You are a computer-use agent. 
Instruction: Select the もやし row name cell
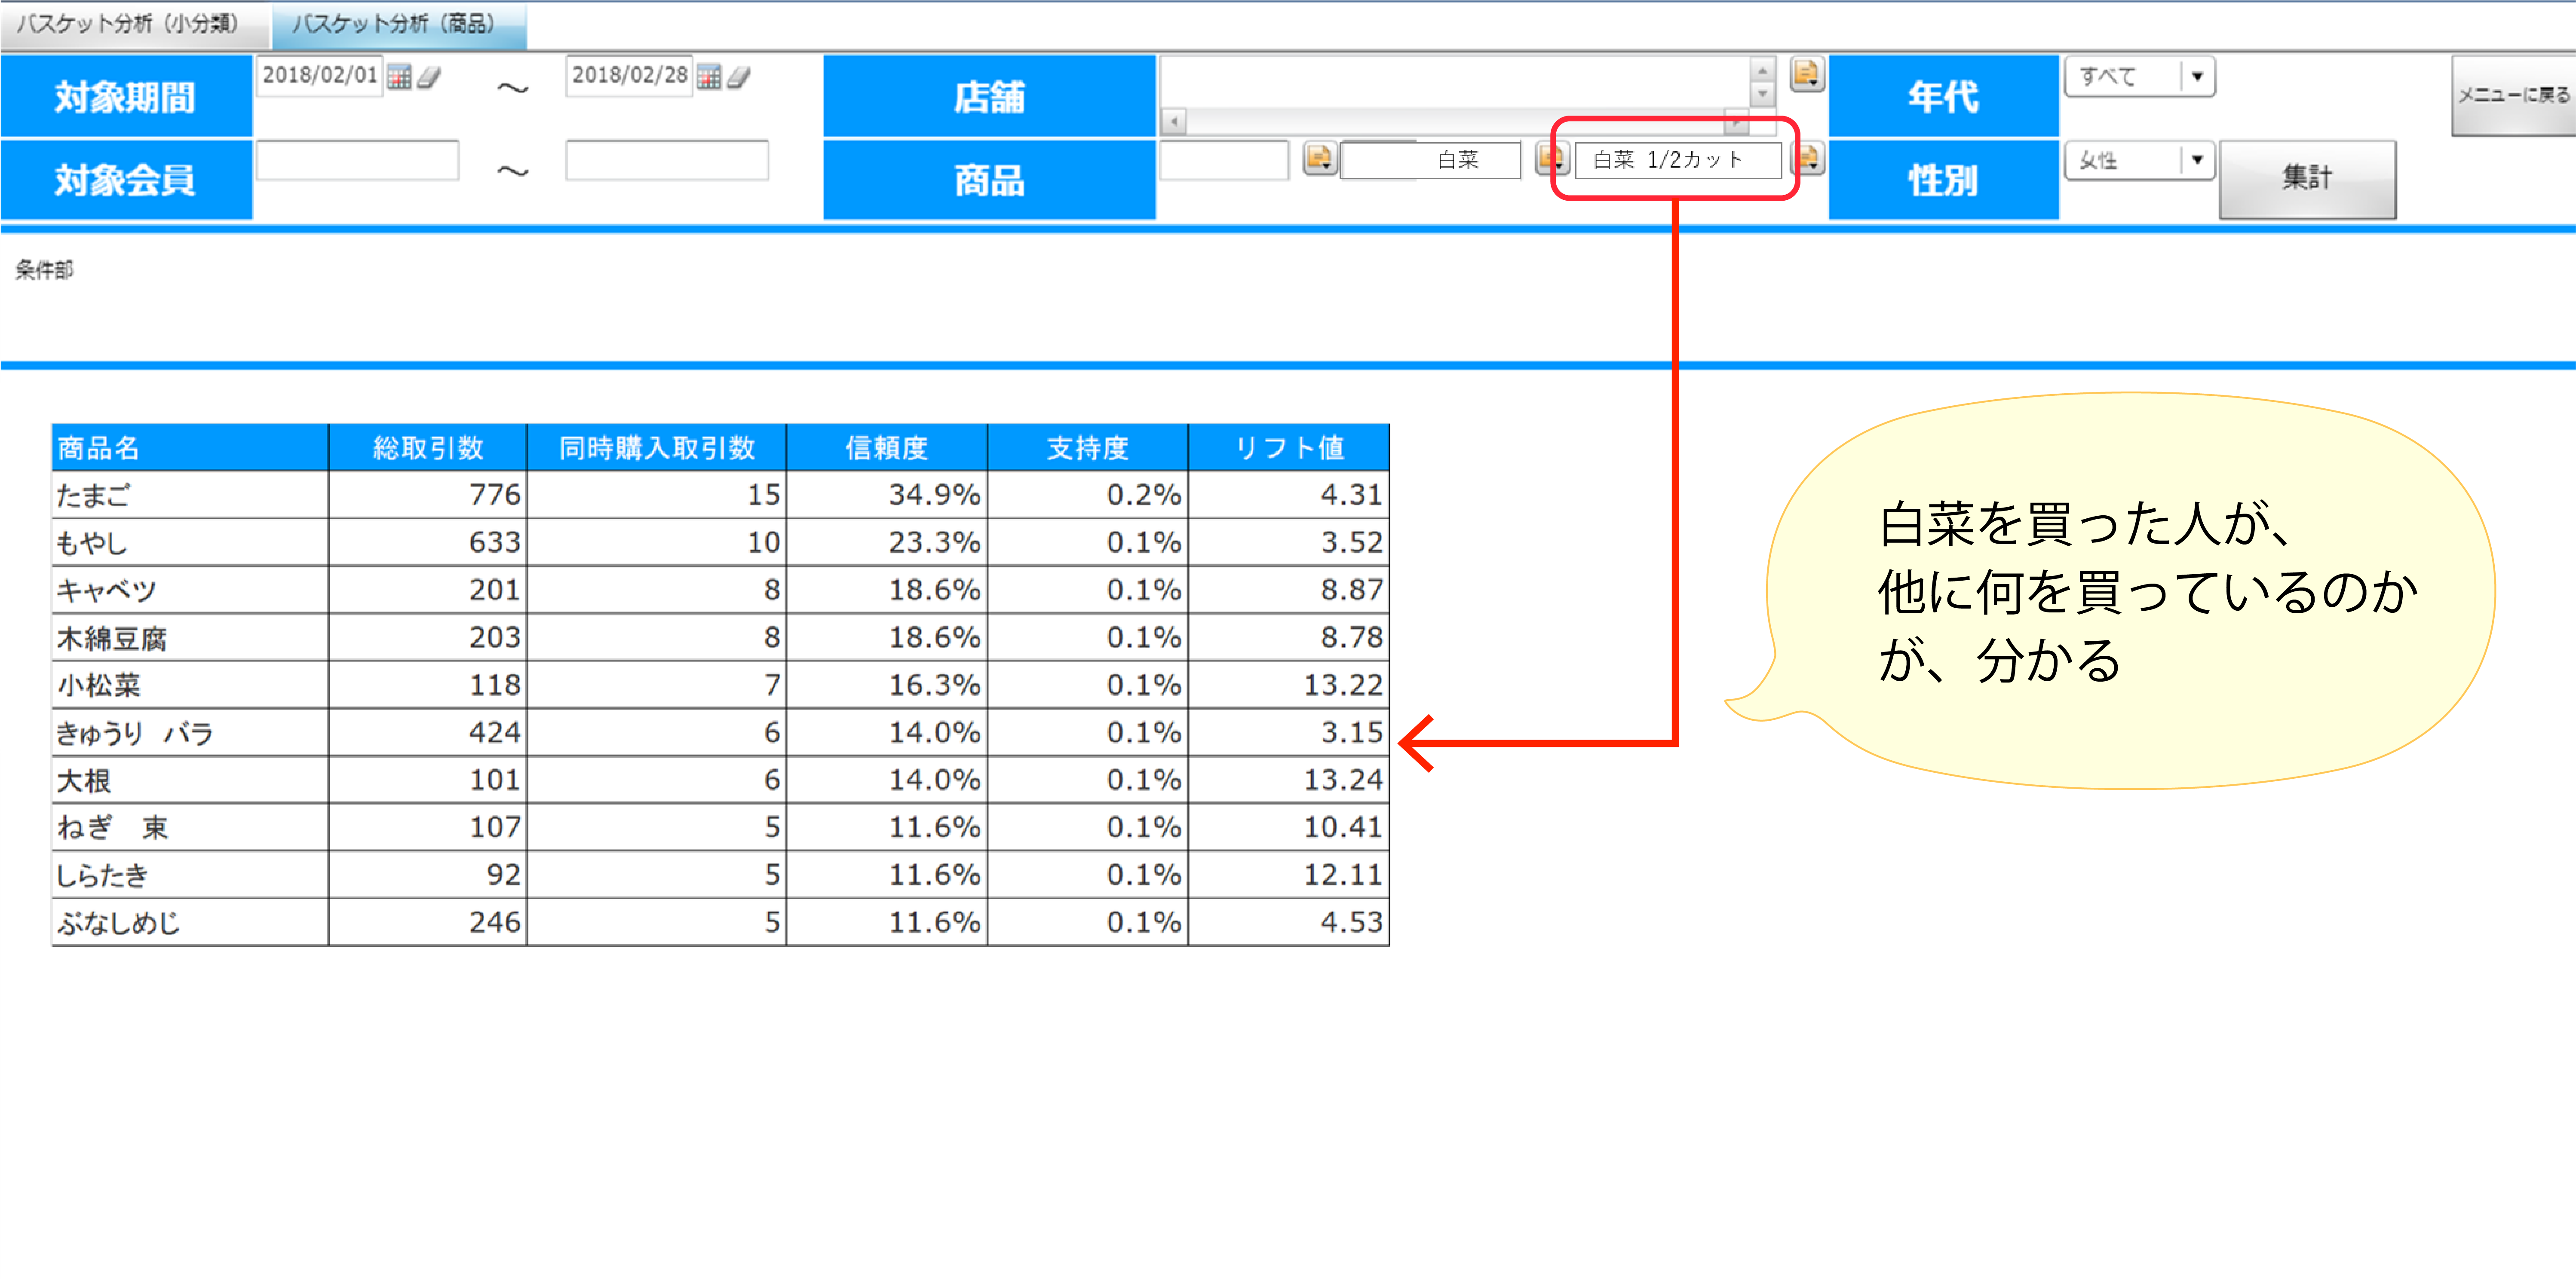(x=190, y=542)
